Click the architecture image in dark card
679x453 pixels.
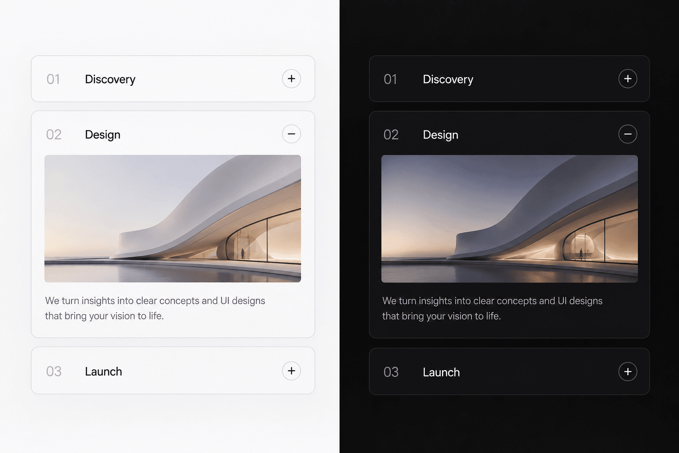pos(510,219)
